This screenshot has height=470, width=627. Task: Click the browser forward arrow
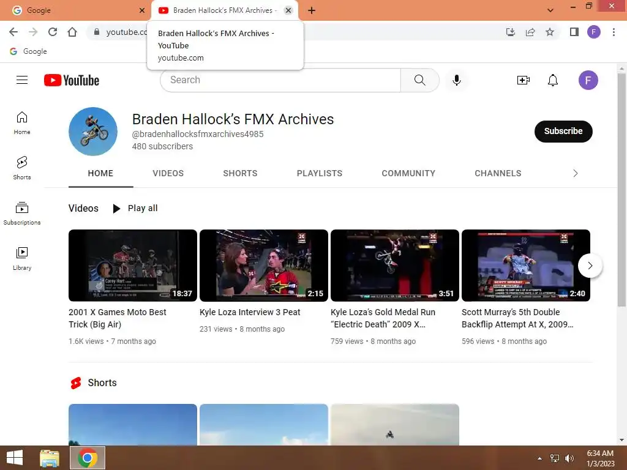tap(33, 32)
